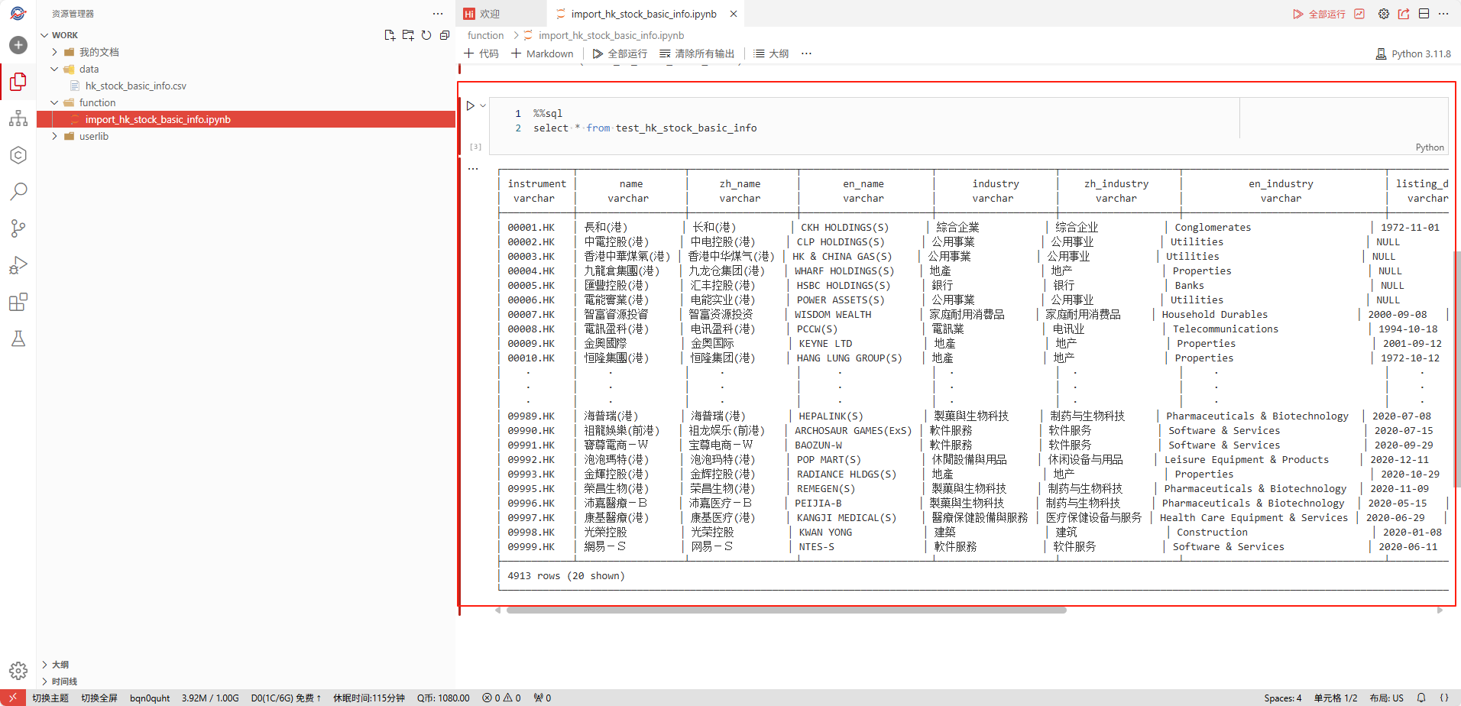Viewport: 1461px width, 706px height.
Task: Click the New File icon in the WORK header
Action: [390, 35]
